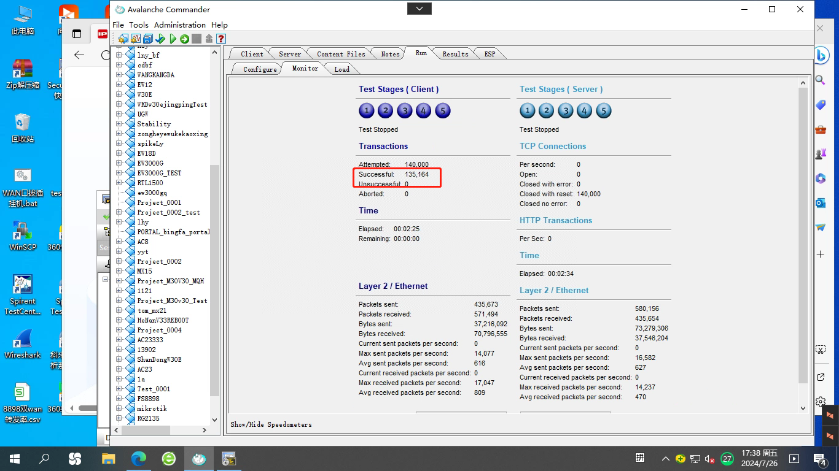
Task: Click the project tree vertical scrollbar thumb
Action: [x=214, y=280]
